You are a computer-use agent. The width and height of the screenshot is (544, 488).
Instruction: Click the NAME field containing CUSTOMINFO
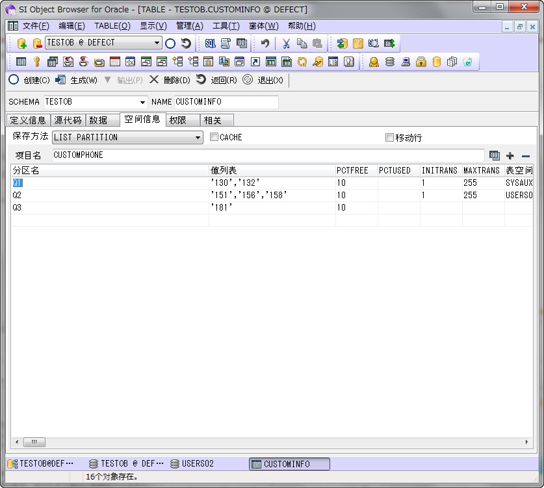click(226, 102)
